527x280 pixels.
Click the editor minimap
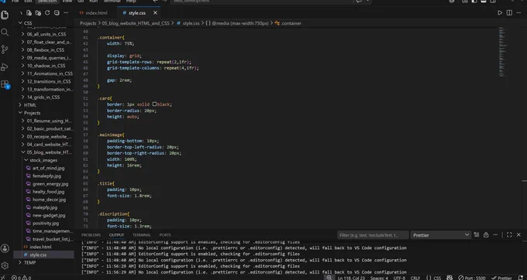tap(502, 52)
